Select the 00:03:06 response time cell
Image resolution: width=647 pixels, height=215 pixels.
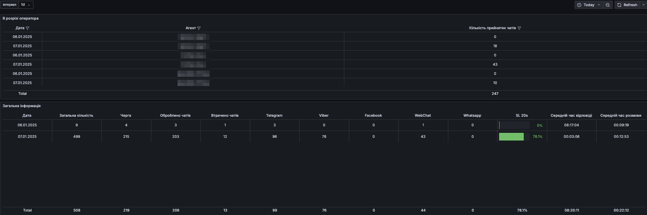(572, 137)
